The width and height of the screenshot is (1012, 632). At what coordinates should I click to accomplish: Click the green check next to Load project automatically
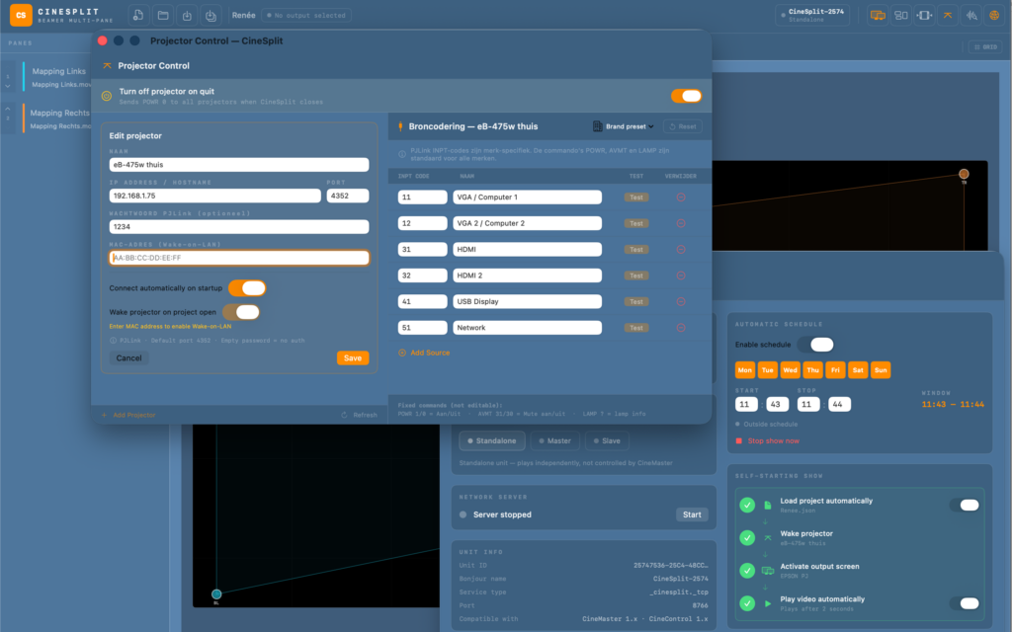click(747, 505)
